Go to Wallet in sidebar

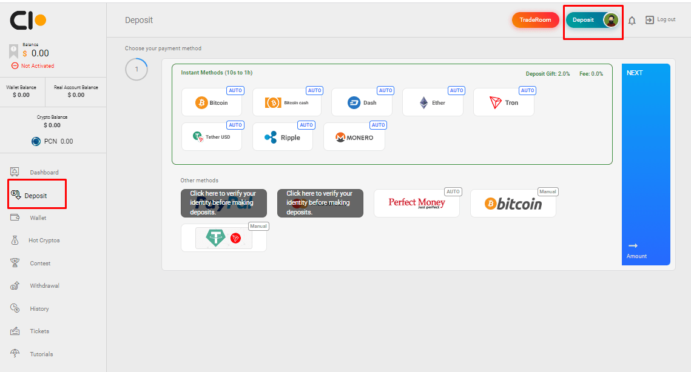(38, 218)
